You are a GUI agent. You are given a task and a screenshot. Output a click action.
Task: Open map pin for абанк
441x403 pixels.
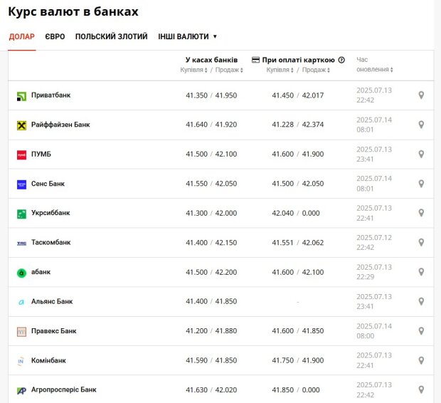(421, 272)
